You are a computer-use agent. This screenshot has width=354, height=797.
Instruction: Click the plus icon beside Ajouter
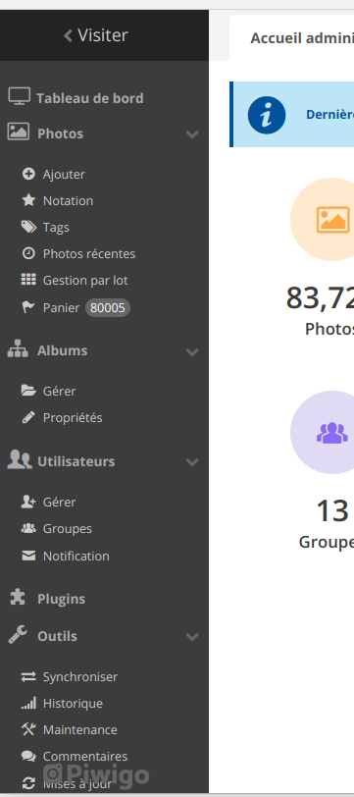28,174
